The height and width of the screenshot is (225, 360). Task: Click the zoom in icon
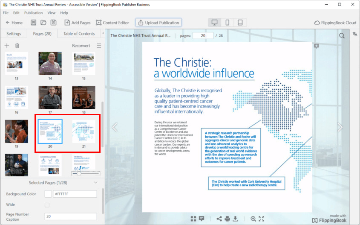[253, 219]
